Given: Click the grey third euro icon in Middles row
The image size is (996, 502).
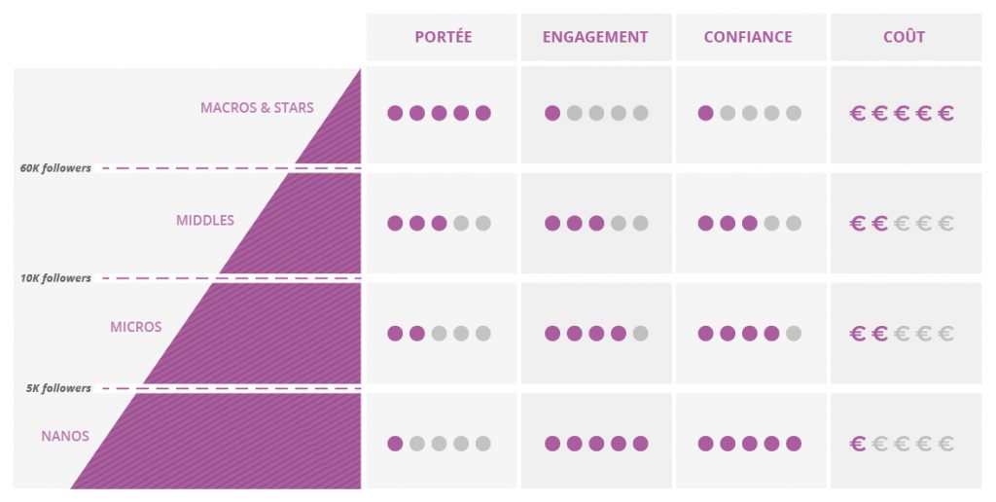Looking at the screenshot, I should click(x=902, y=224).
